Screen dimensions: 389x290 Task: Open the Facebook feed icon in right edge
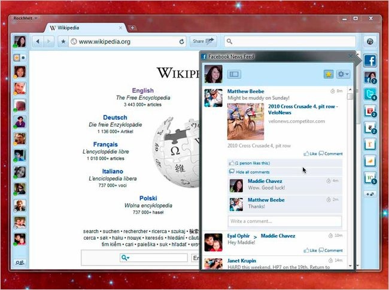click(x=370, y=60)
